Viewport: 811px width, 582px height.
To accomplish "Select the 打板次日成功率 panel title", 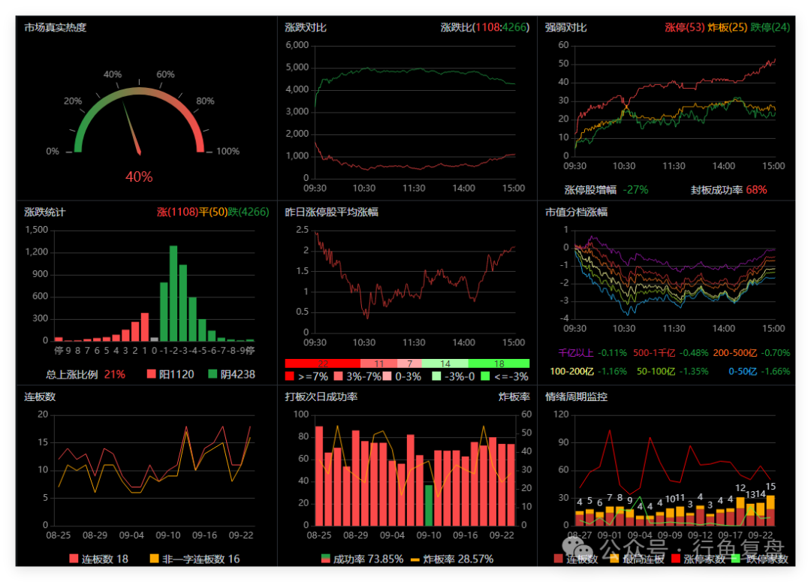I will [321, 397].
